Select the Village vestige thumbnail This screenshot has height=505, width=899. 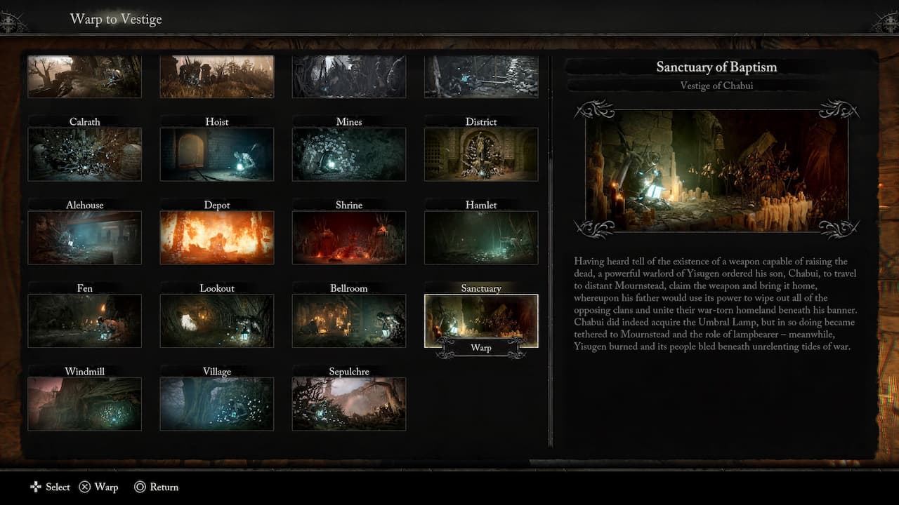[x=217, y=404]
